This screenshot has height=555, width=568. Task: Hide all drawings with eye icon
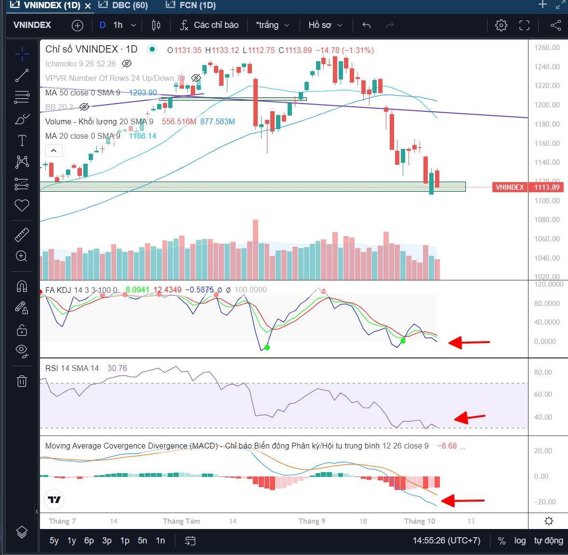22,351
